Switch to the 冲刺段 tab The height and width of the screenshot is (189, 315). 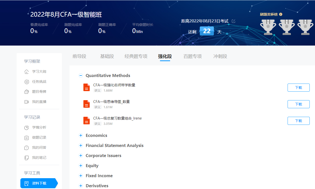220,56
